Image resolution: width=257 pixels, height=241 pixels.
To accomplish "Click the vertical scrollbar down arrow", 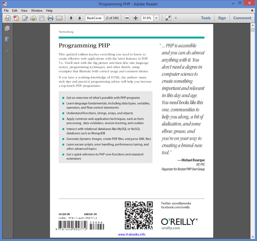I will (253, 237).
